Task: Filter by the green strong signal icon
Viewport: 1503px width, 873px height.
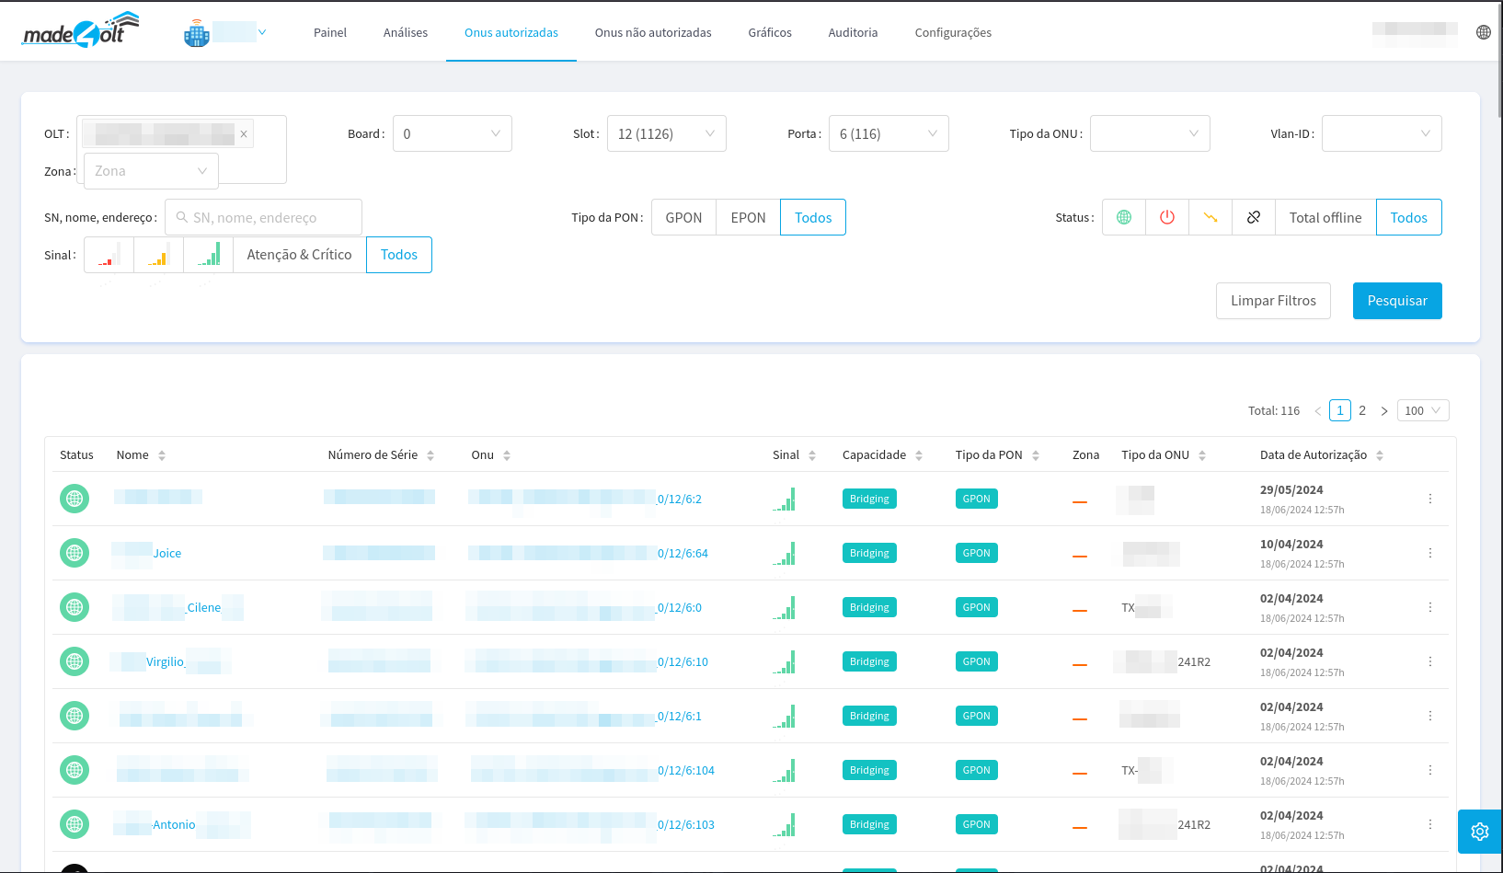Action: pyautogui.click(x=209, y=255)
